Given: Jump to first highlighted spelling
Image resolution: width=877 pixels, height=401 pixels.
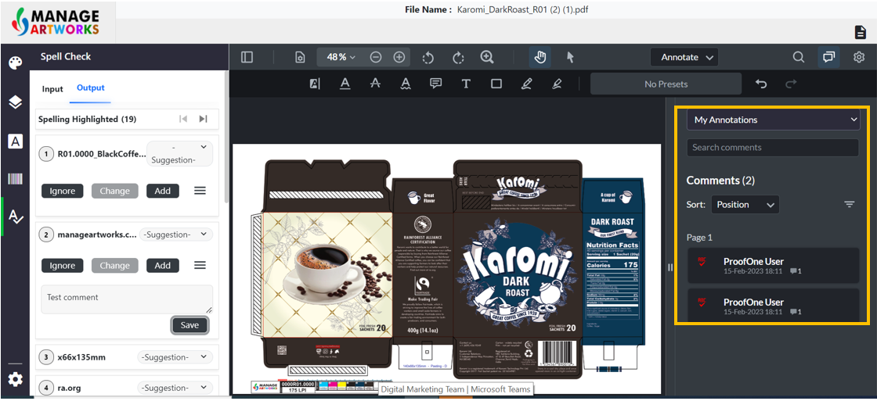Looking at the screenshot, I should click(x=183, y=119).
